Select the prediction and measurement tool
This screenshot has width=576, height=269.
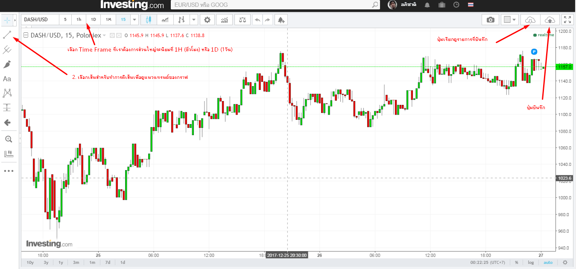pos(7,107)
